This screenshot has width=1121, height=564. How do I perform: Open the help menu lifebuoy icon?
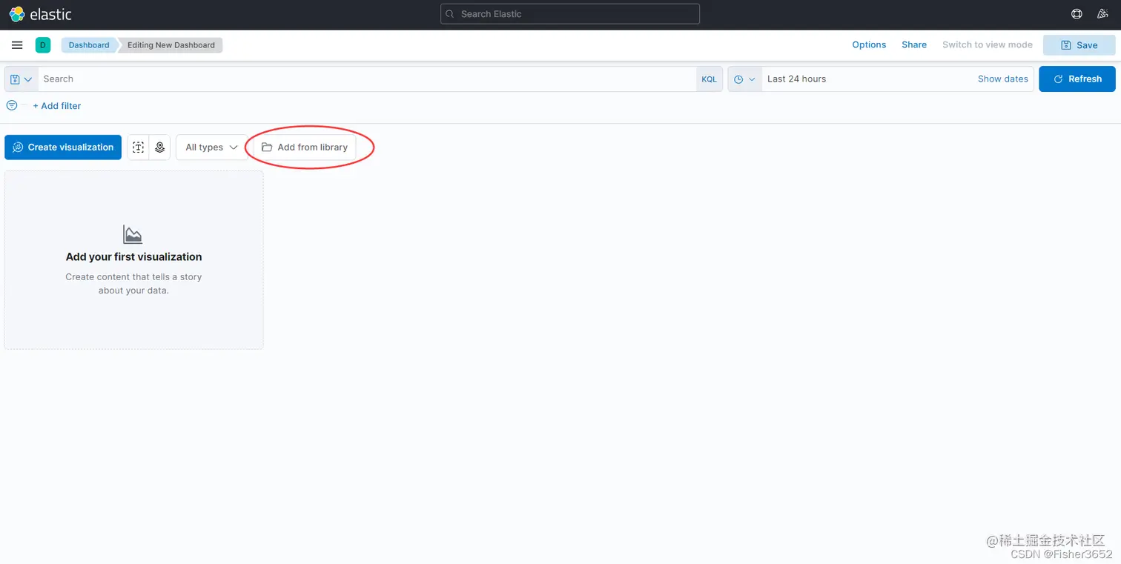[1077, 14]
